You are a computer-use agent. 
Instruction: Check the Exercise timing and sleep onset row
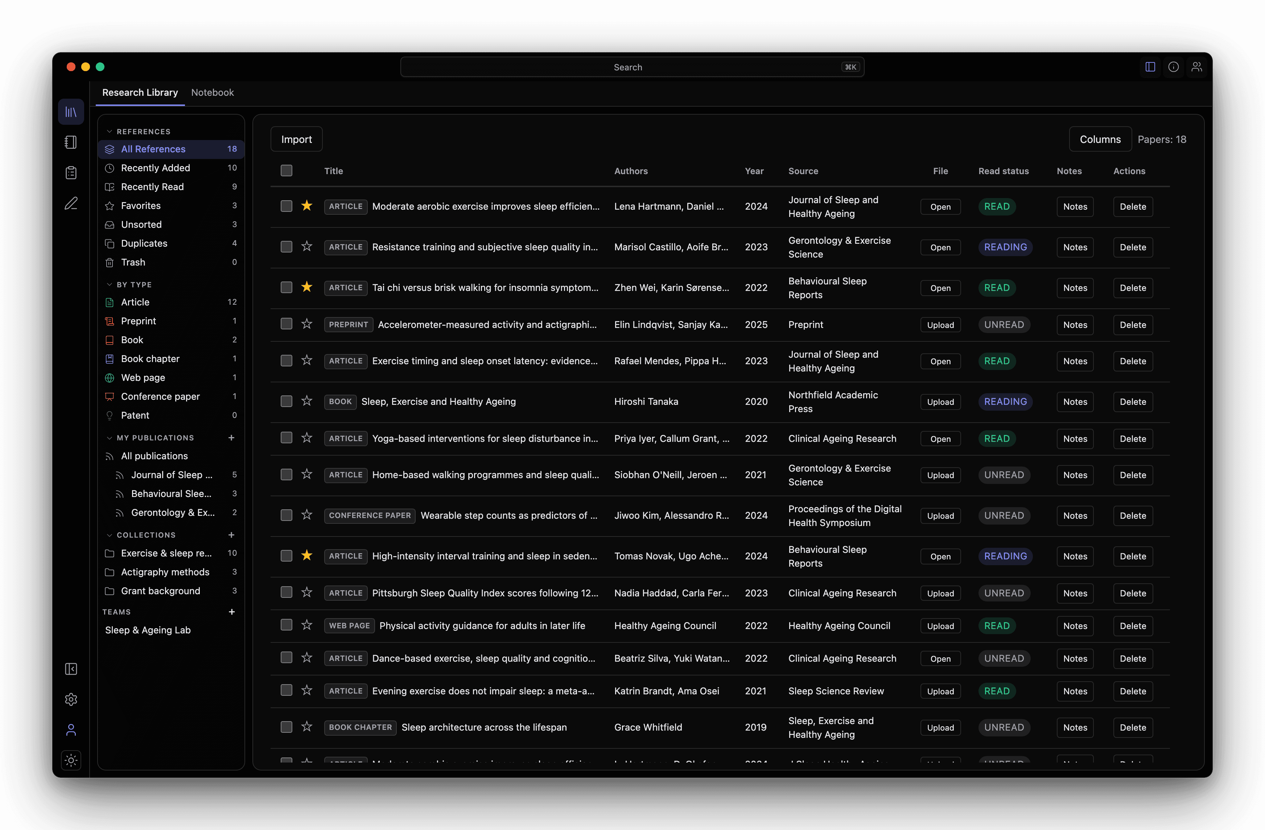(x=287, y=361)
